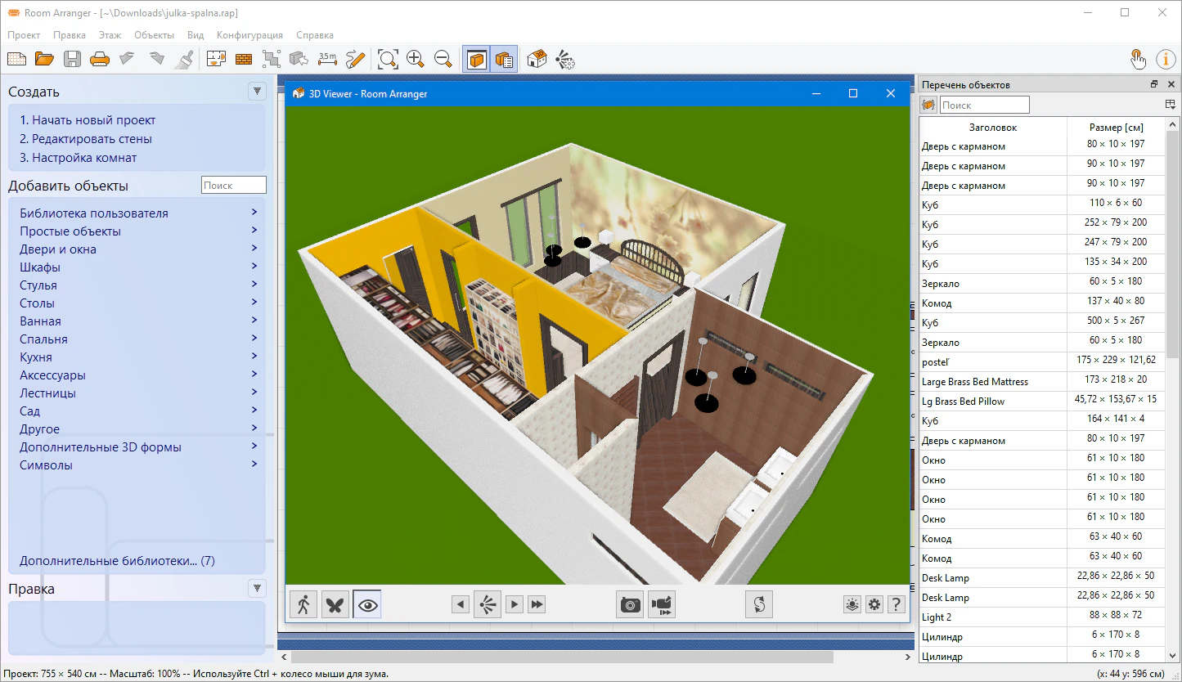Click '1. Начать новый проект' link
The image size is (1182, 682).
(x=88, y=120)
